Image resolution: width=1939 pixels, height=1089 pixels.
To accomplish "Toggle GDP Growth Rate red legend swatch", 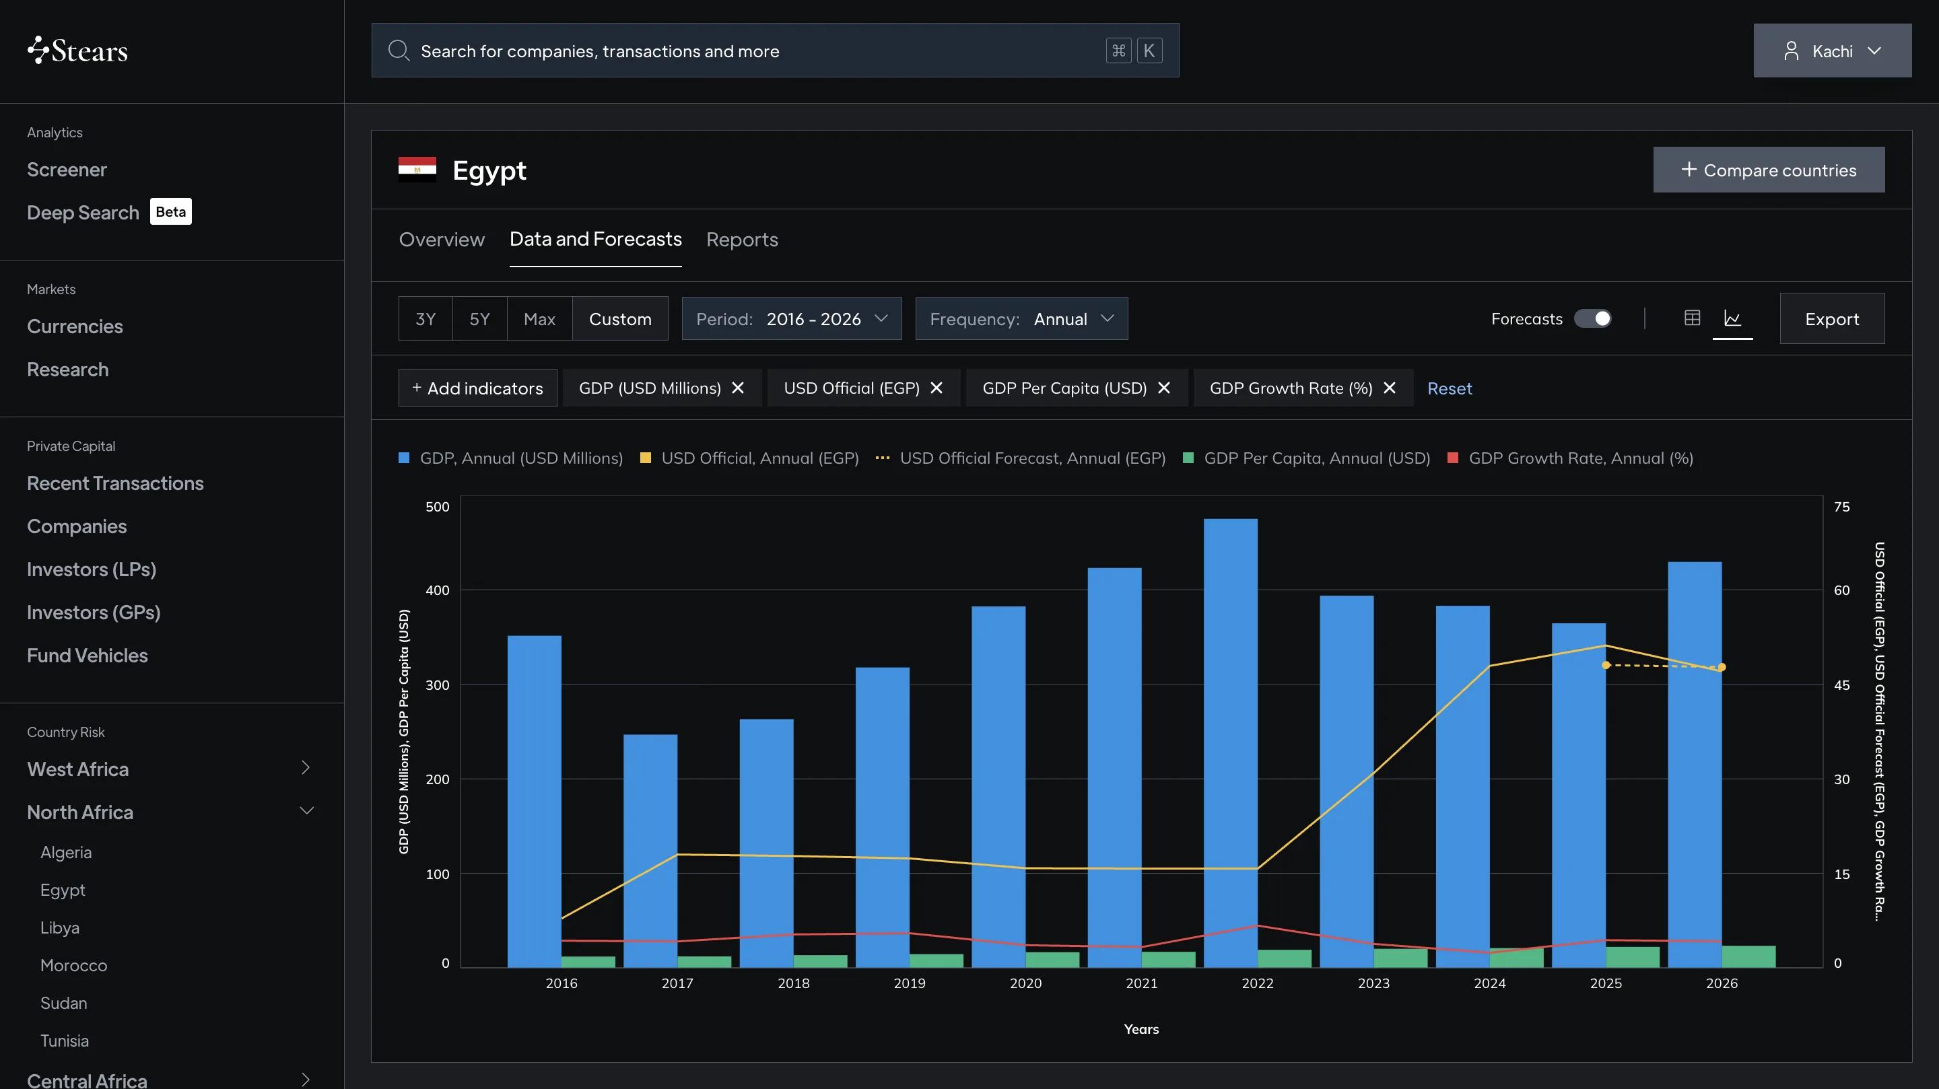I will (1453, 458).
